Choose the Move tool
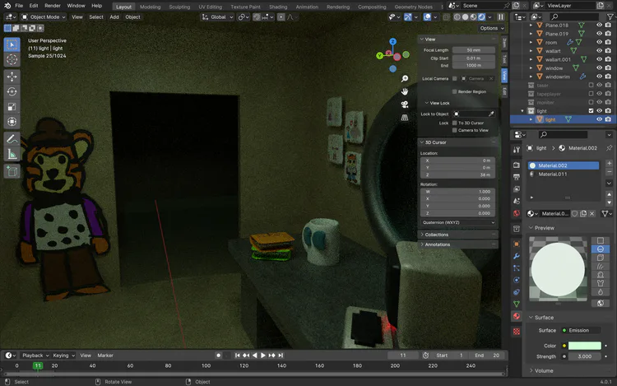This screenshot has width=617, height=386. 12,77
